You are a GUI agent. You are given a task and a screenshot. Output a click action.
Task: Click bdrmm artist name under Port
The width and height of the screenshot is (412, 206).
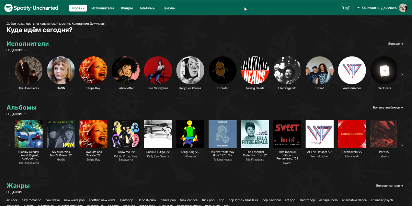(x=384, y=156)
